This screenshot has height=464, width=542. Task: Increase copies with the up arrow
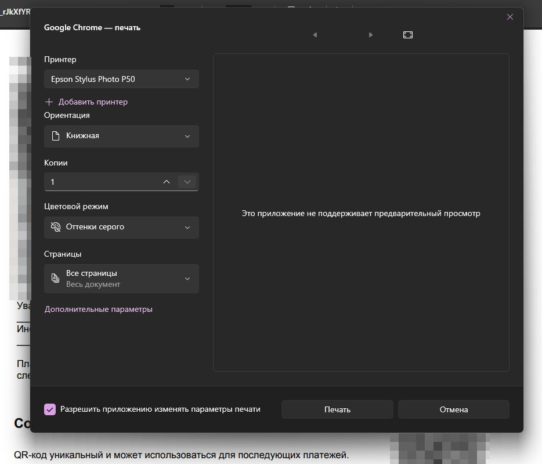(x=167, y=182)
